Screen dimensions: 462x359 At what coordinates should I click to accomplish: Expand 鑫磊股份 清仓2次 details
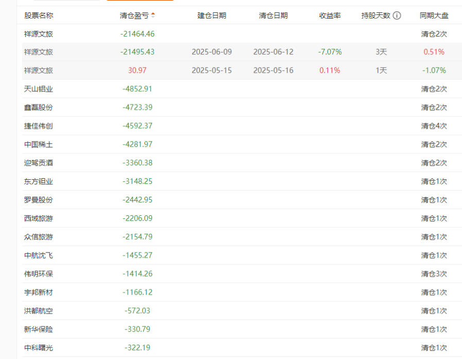[x=434, y=107]
